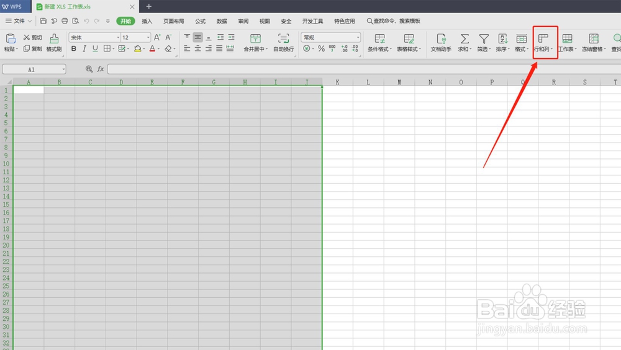Click the Decrease Decimal icon
This screenshot has width=621, height=350.
tap(355, 48)
